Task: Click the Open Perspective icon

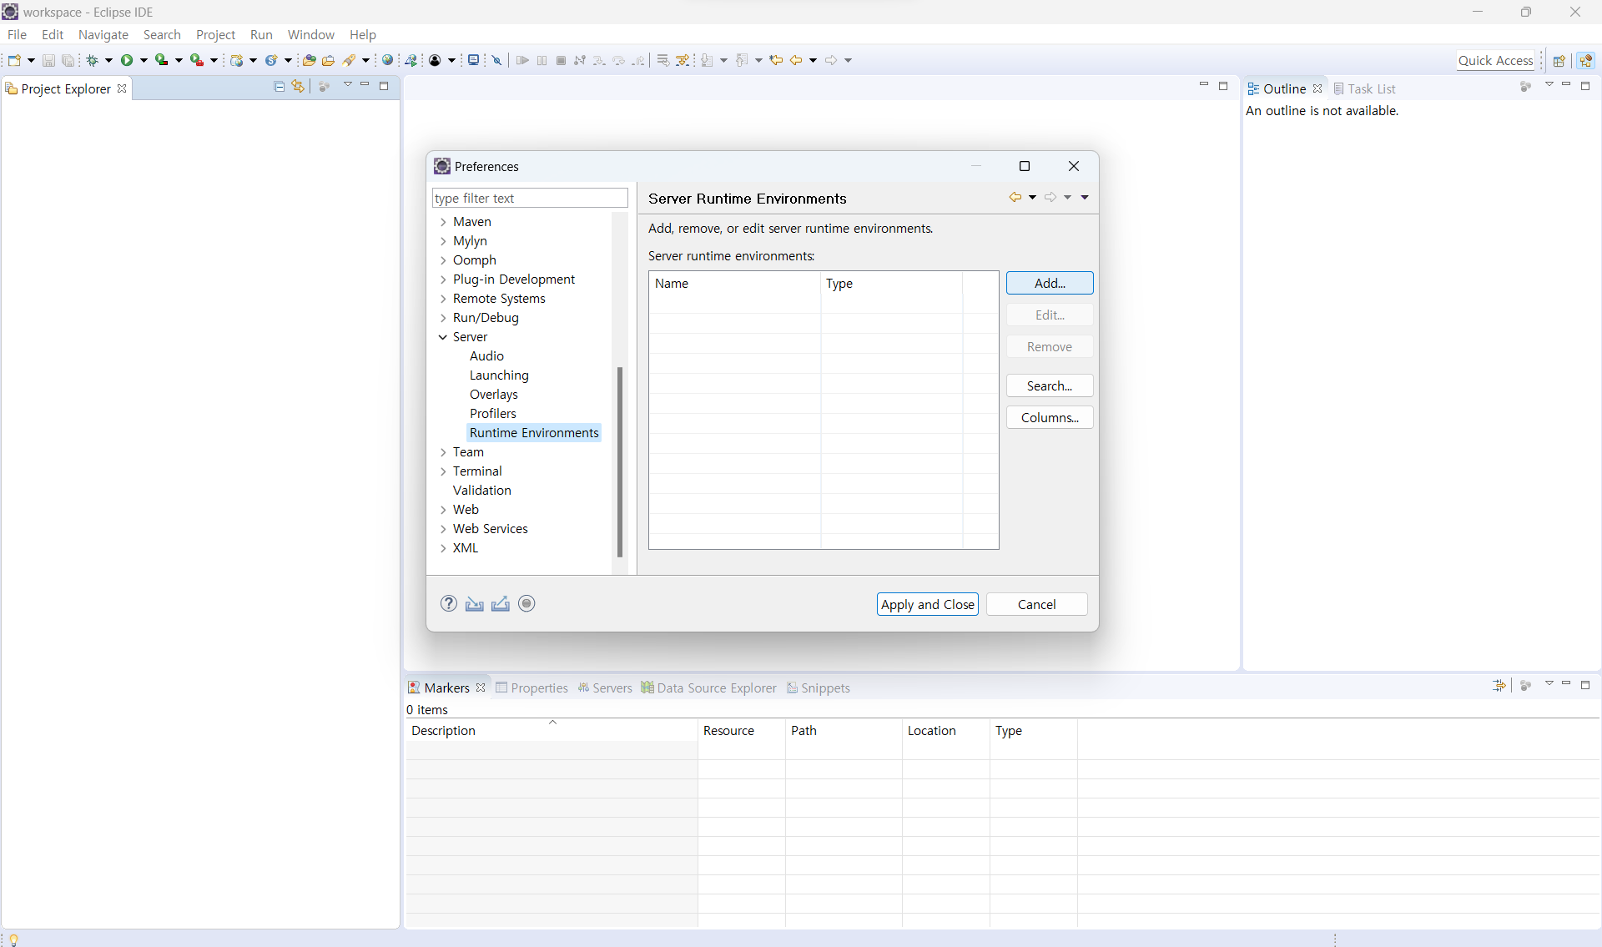Action: click(x=1559, y=60)
